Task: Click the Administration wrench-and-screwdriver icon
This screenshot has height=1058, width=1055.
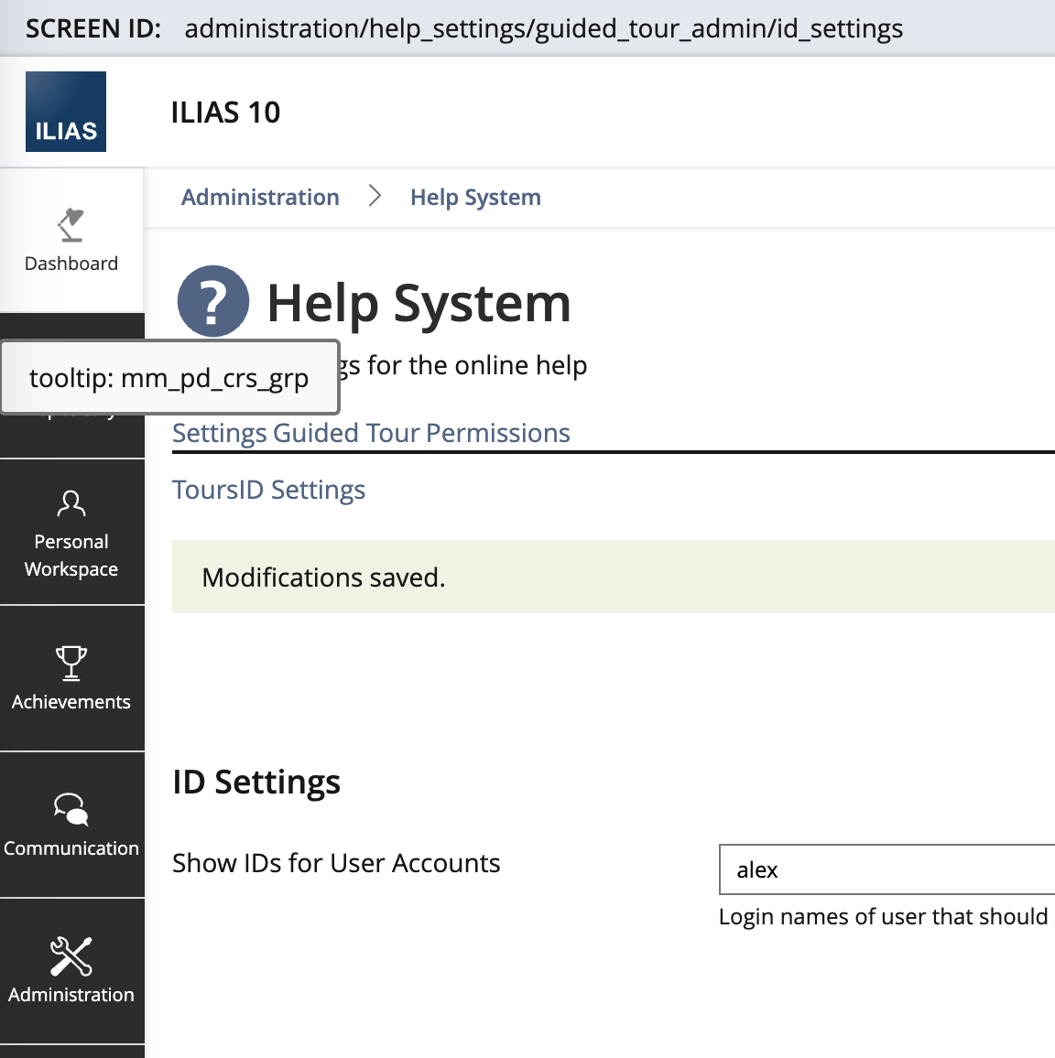Action: (71, 956)
